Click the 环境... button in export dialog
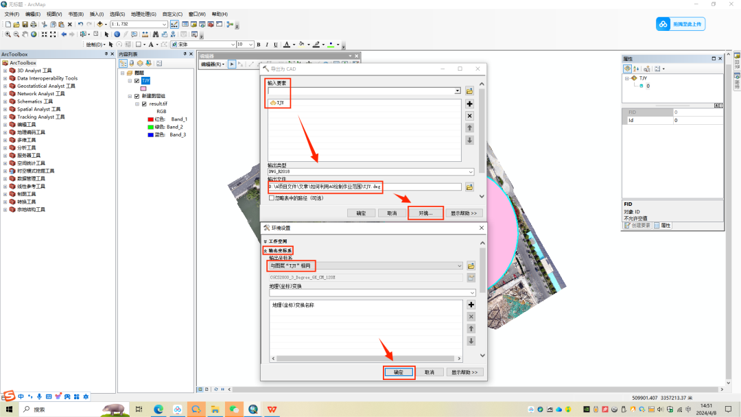This screenshot has width=741, height=417. coord(425,213)
